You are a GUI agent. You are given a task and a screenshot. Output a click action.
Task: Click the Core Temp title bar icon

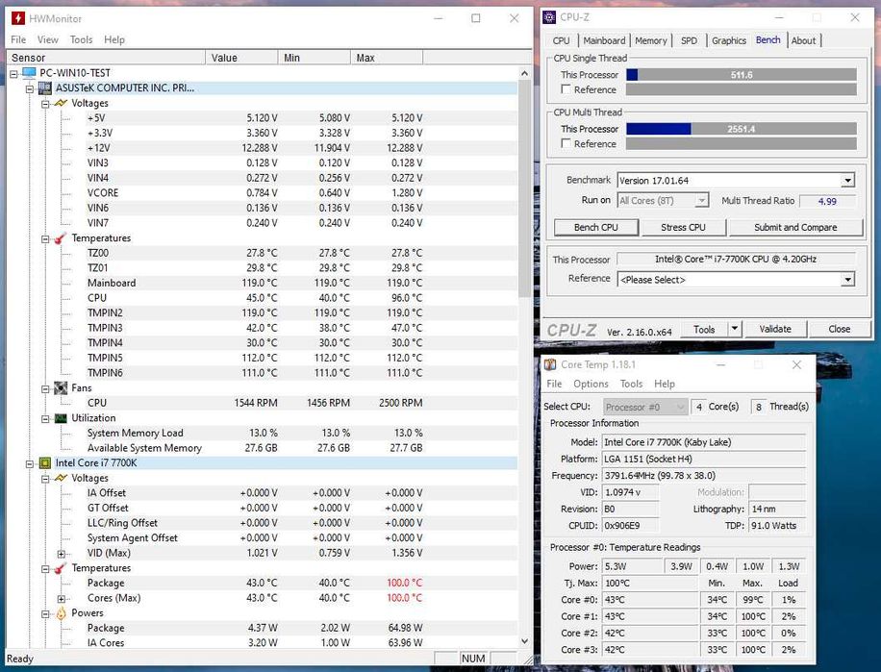click(x=550, y=364)
